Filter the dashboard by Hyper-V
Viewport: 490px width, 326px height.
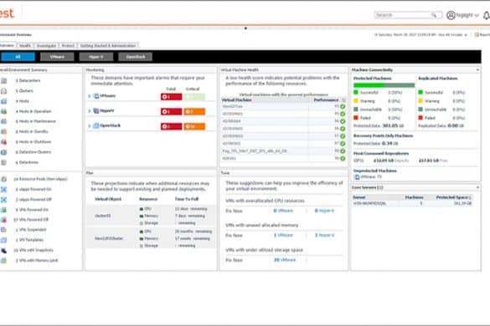click(96, 57)
